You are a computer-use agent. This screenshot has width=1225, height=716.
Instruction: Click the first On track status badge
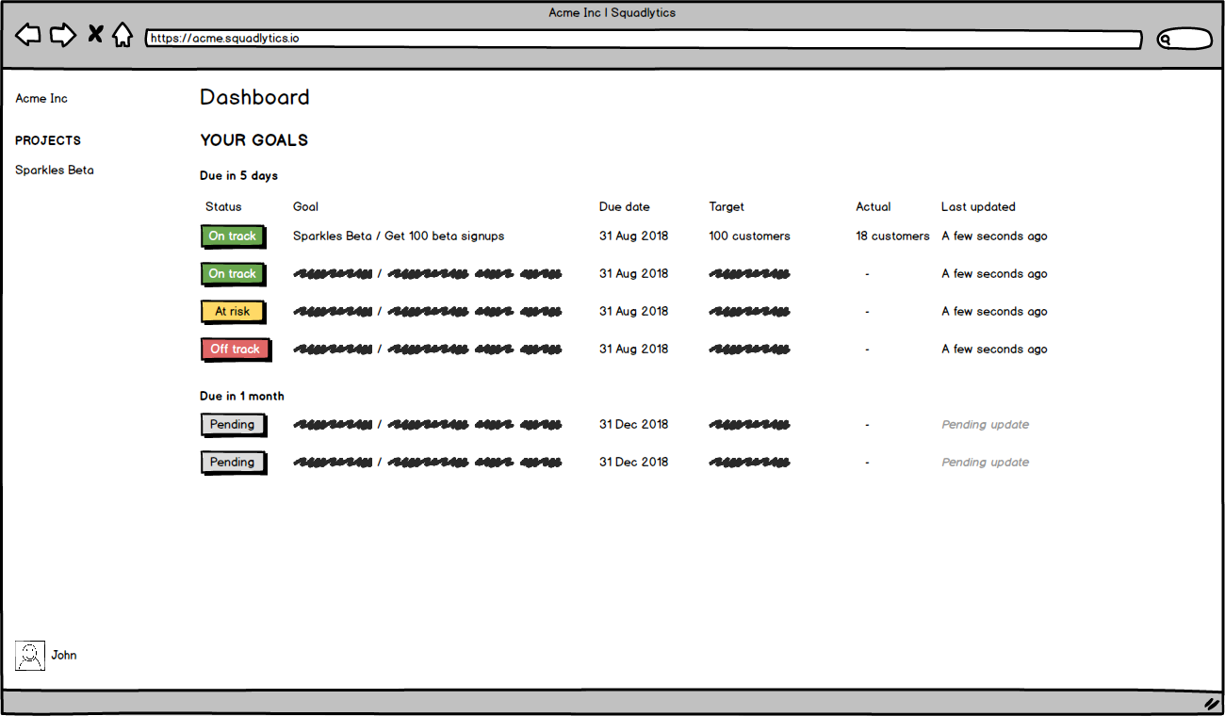coord(233,236)
